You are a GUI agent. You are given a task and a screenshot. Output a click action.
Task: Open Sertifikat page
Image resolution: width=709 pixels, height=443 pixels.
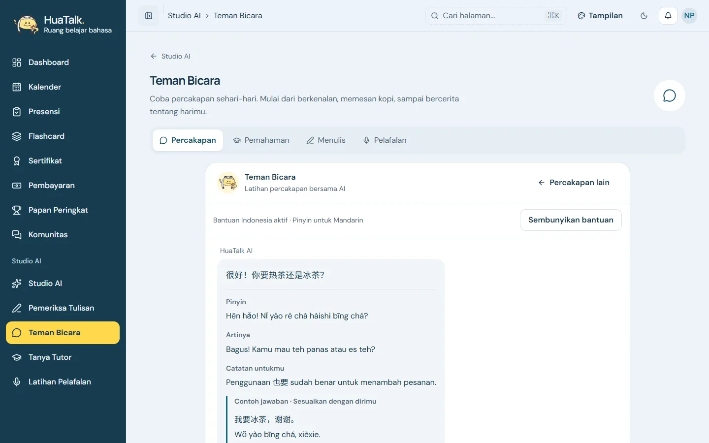point(63,161)
